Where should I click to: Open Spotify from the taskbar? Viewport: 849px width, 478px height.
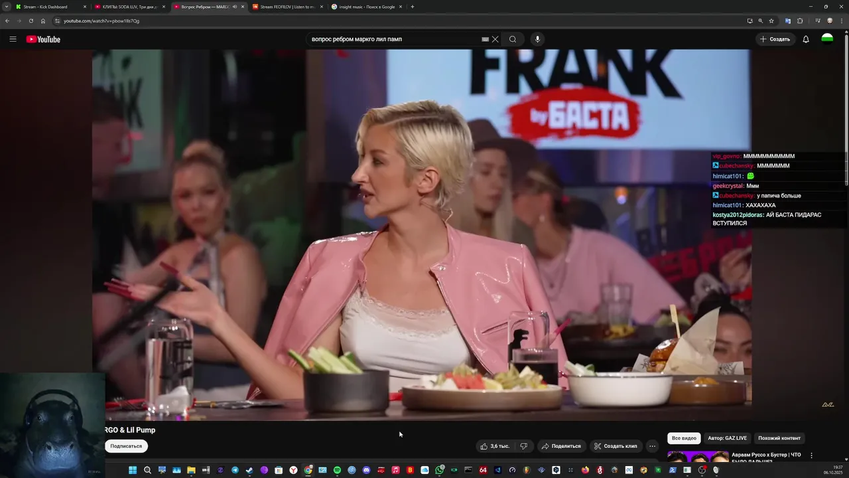coord(337,470)
